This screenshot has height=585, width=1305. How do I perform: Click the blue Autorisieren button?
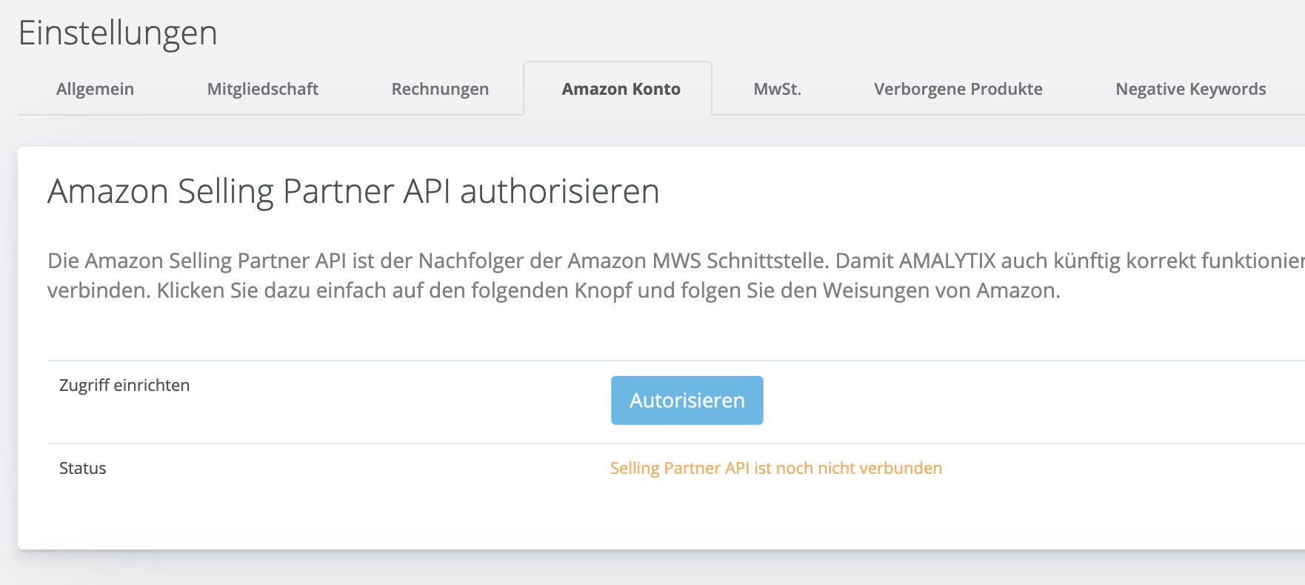coord(687,401)
